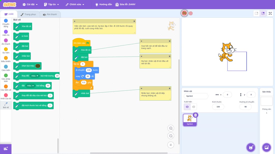Open the Cài đặt dropdown menu
Screen dimensions: 275x154
coord(30,4)
